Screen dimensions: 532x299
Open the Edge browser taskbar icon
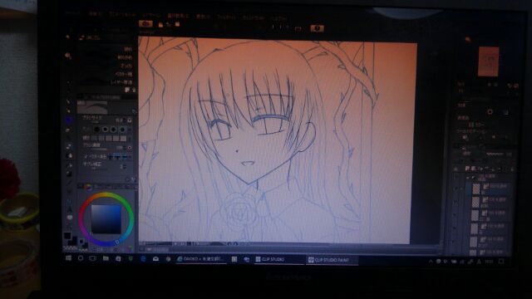[x=143, y=259]
